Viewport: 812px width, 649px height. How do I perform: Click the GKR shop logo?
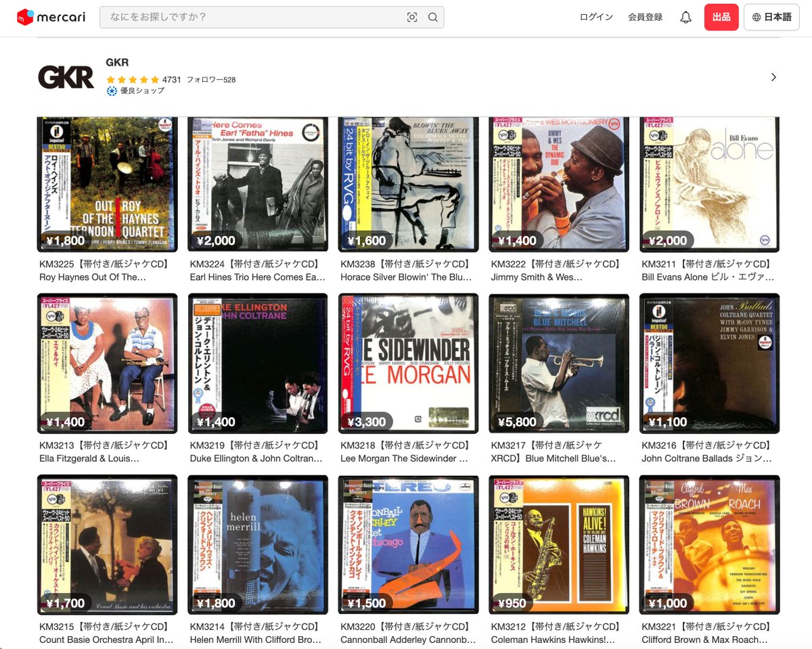66,77
